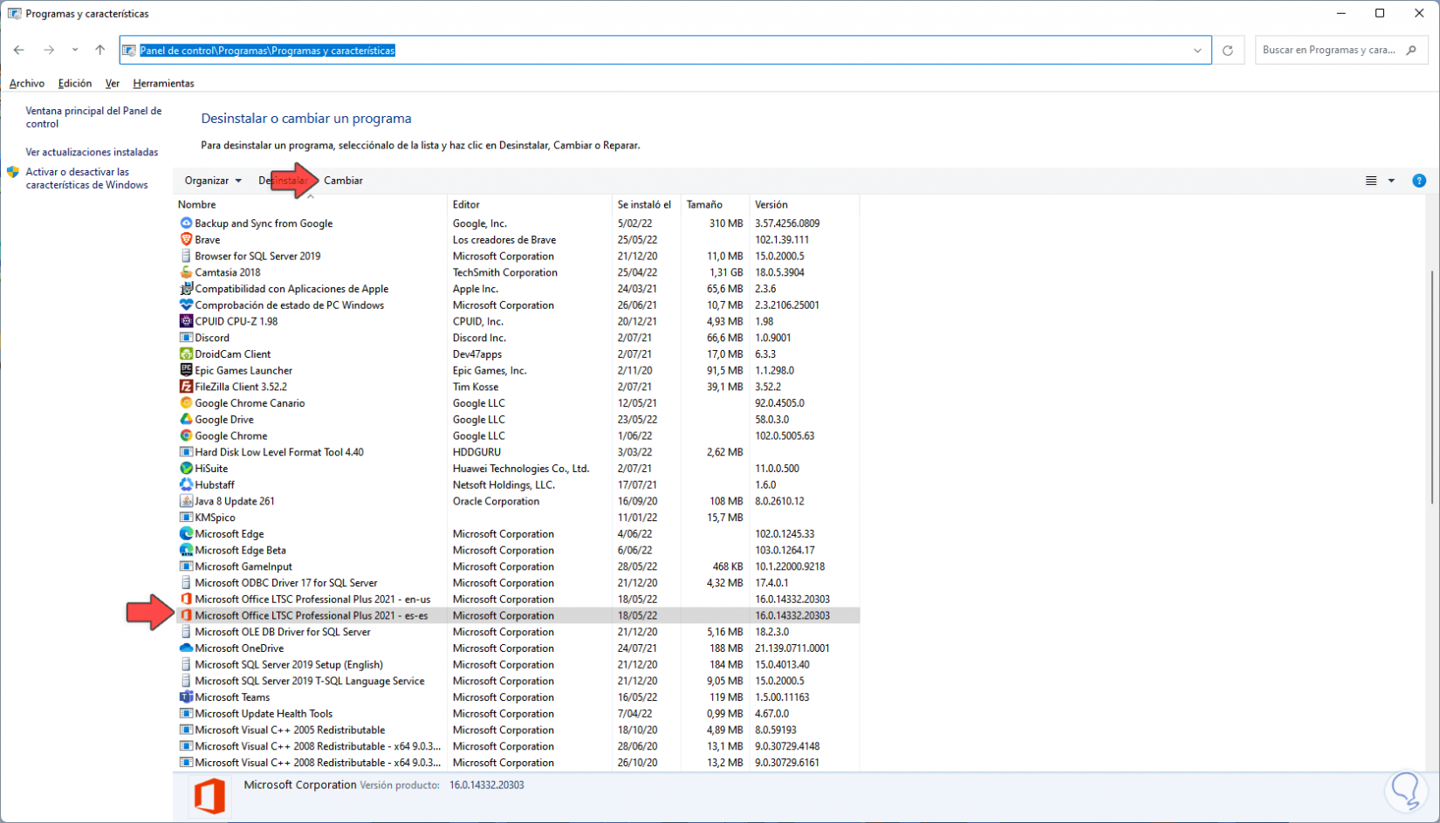Click the Hubstaff icon
Image resolution: width=1440 pixels, height=823 pixels.
point(186,485)
